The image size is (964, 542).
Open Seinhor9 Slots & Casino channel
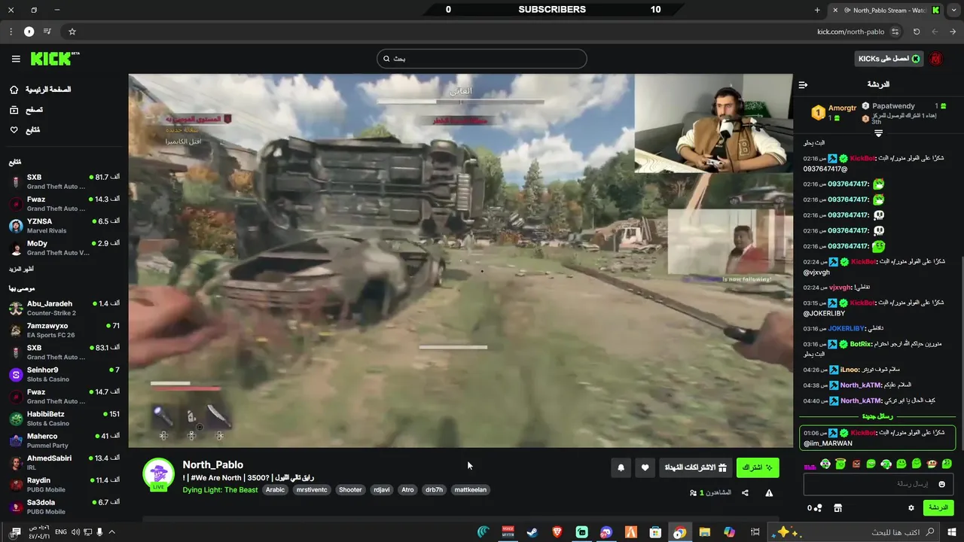coord(64,374)
